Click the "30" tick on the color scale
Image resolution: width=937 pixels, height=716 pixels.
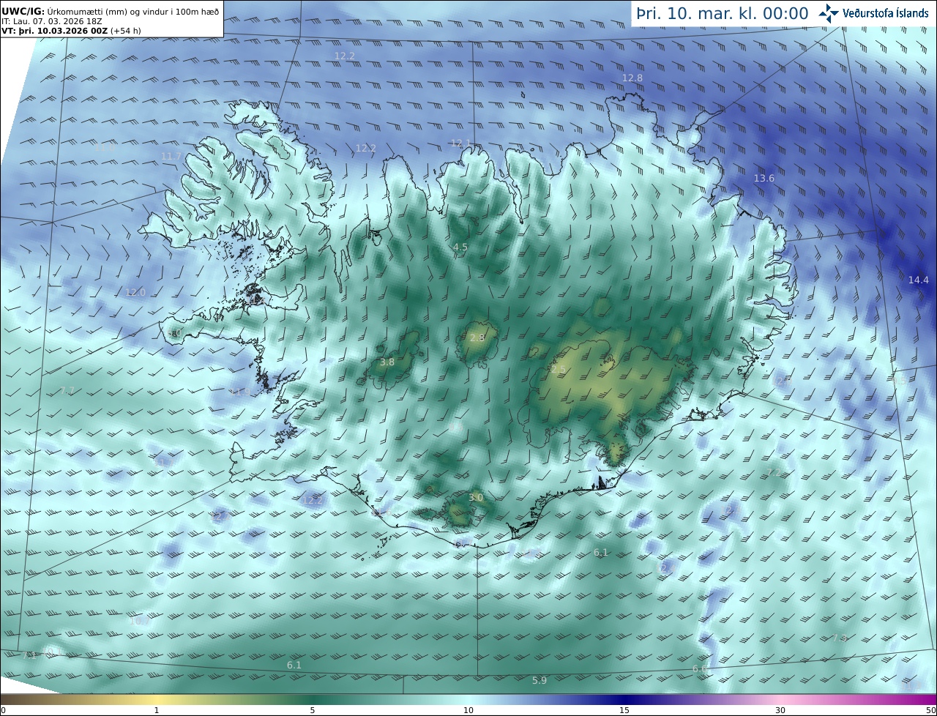coord(780,710)
